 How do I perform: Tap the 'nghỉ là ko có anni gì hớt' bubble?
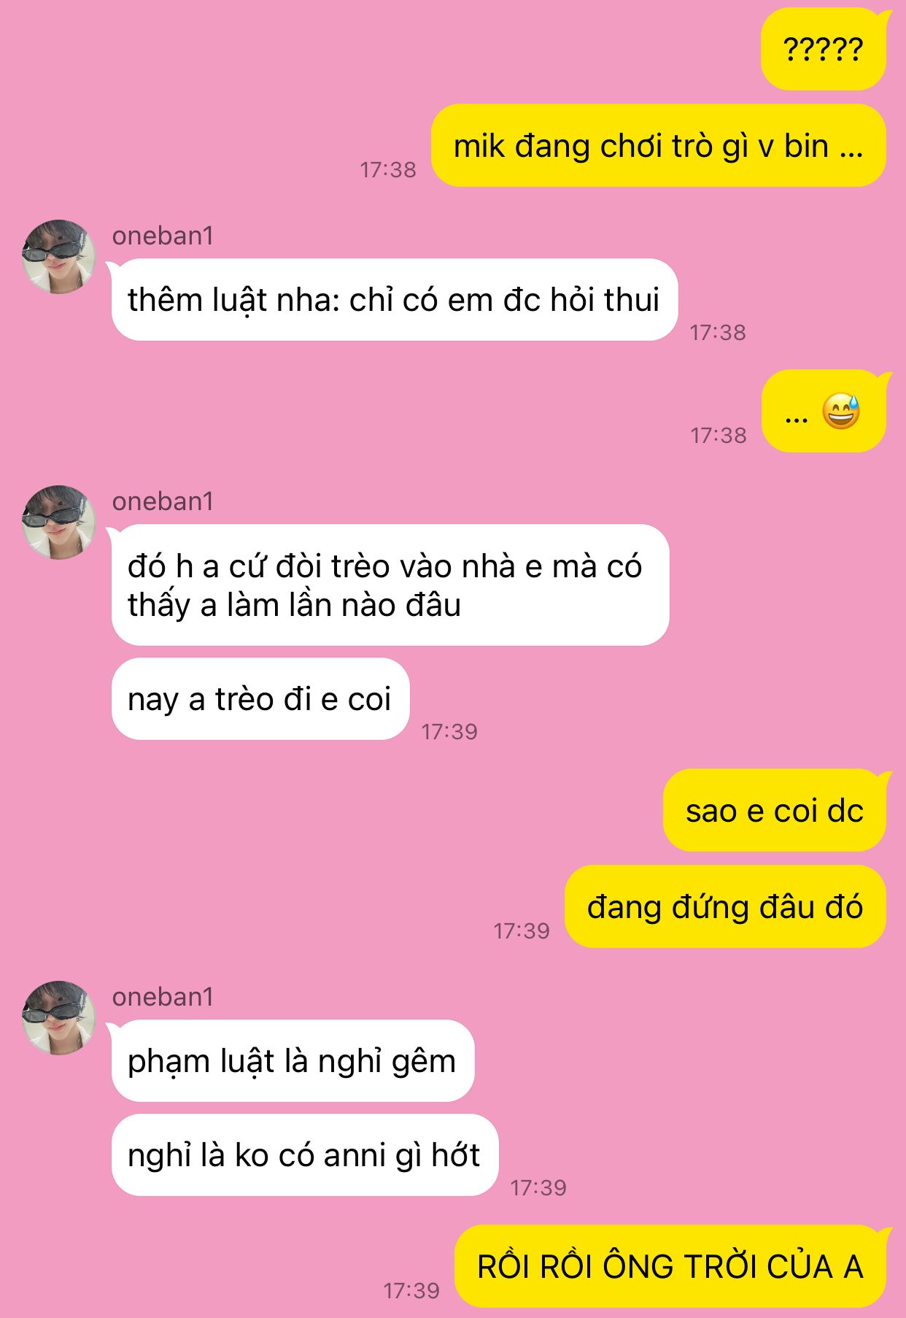(x=305, y=1155)
